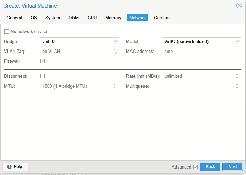Go to the Memory tab
This screenshot has height=175, width=246.
pyautogui.click(x=113, y=18)
